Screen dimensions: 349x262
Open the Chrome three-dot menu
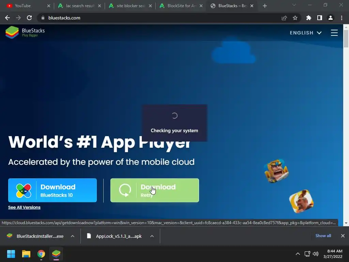[342, 18]
